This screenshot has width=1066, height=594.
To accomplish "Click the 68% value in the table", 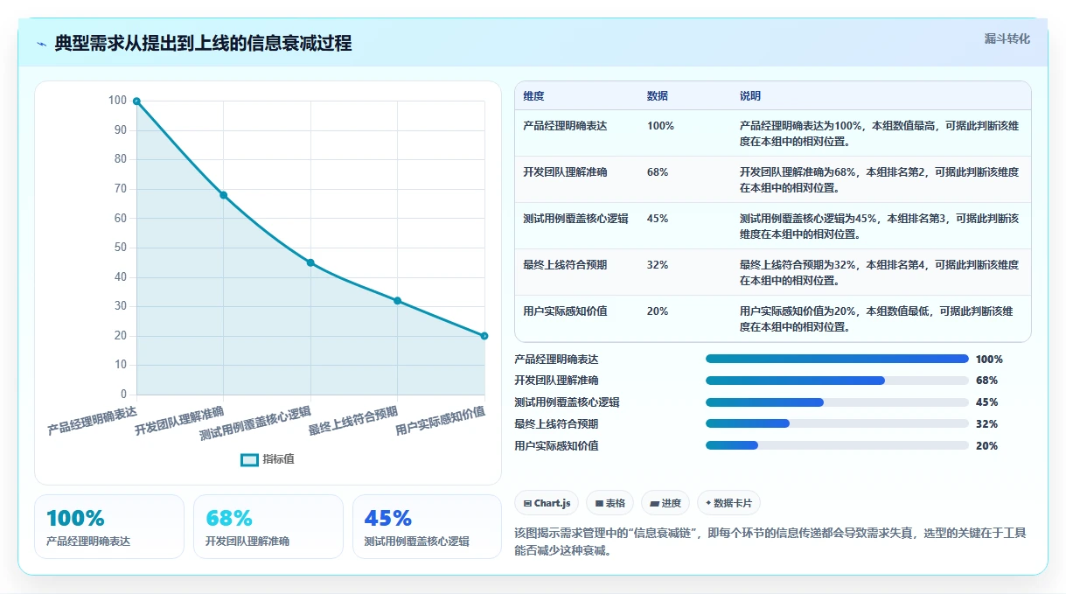I will (x=658, y=172).
